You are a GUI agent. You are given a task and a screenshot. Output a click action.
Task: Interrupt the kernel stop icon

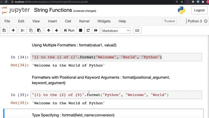click(81, 30)
